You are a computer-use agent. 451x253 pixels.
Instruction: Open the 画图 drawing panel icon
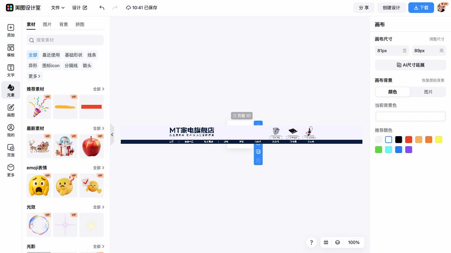pyautogui.click(x=10, y=109)
